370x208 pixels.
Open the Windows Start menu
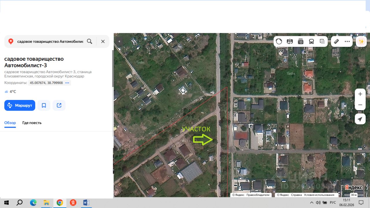tap(6, 203)
